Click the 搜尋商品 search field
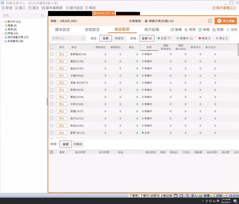 [67, 38]
